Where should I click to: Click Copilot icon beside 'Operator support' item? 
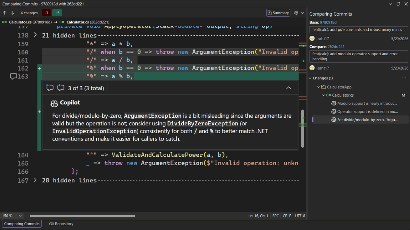pos(334,111)
